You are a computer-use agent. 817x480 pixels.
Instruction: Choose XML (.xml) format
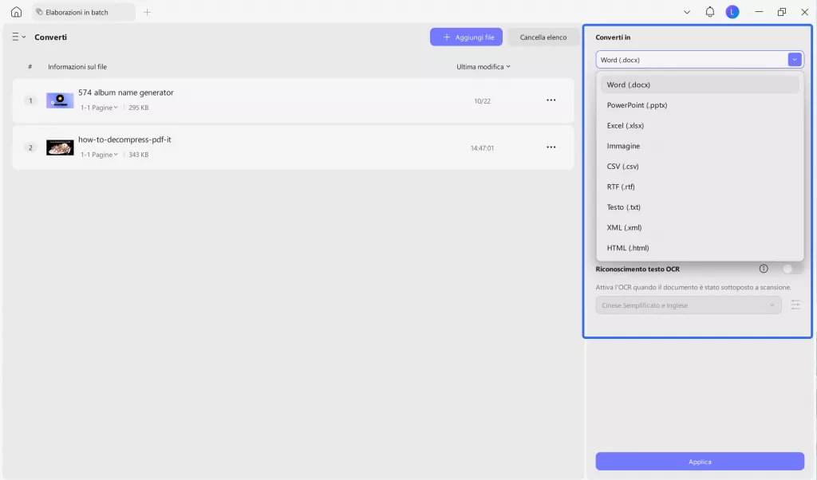[700, 227]
